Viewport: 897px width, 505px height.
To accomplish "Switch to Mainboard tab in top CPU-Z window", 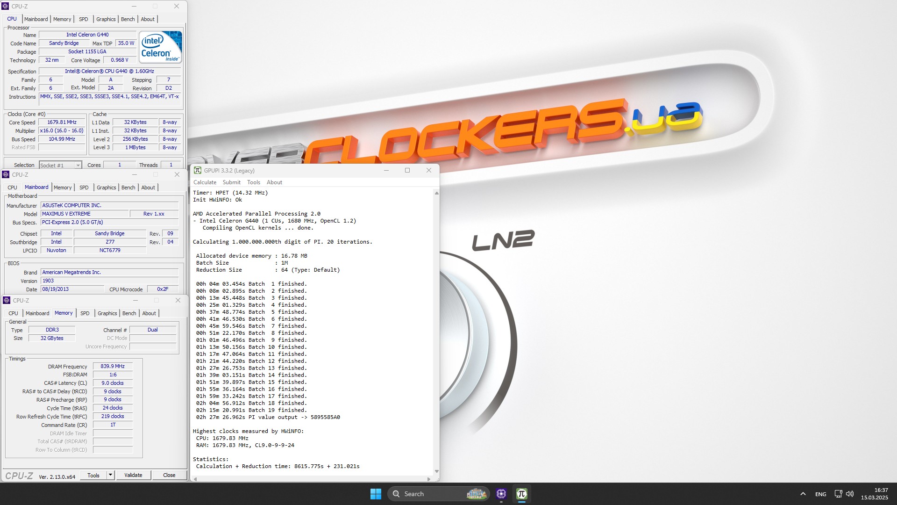I will pos(36,19).
